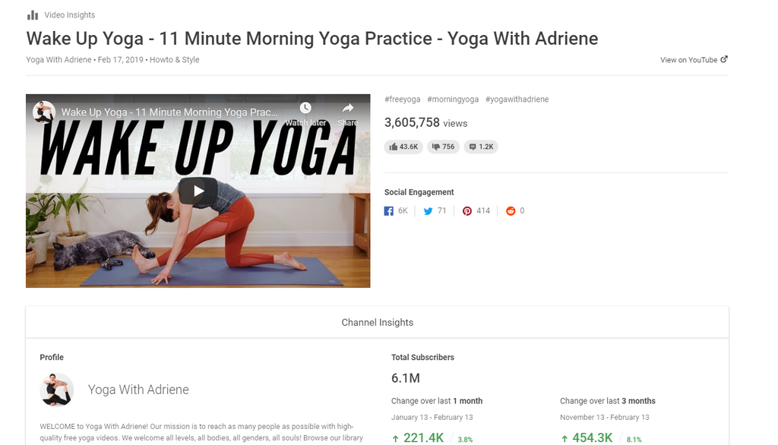The height and width of the screenshot is (445, 778).
Task: Click the #yogawithadriene hashtag
Action: point(517,99)
